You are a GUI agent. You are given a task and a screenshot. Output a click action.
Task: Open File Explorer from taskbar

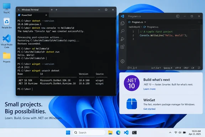tap(110, 133)
